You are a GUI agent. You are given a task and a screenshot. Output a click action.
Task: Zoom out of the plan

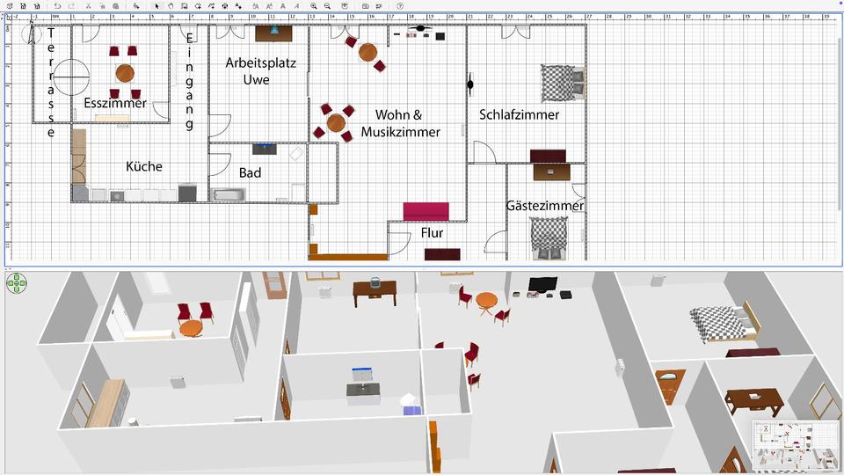327,6
